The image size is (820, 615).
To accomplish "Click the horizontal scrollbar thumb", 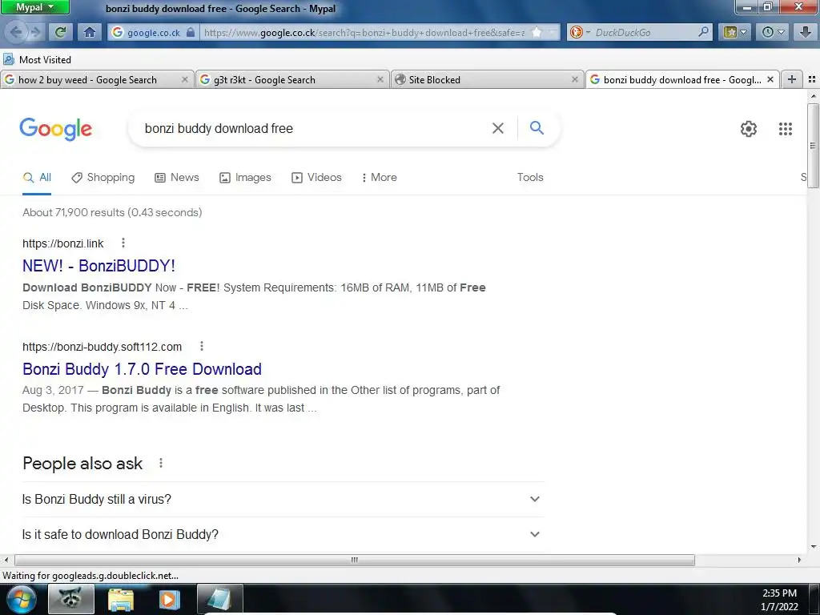I will coord(355,560).
